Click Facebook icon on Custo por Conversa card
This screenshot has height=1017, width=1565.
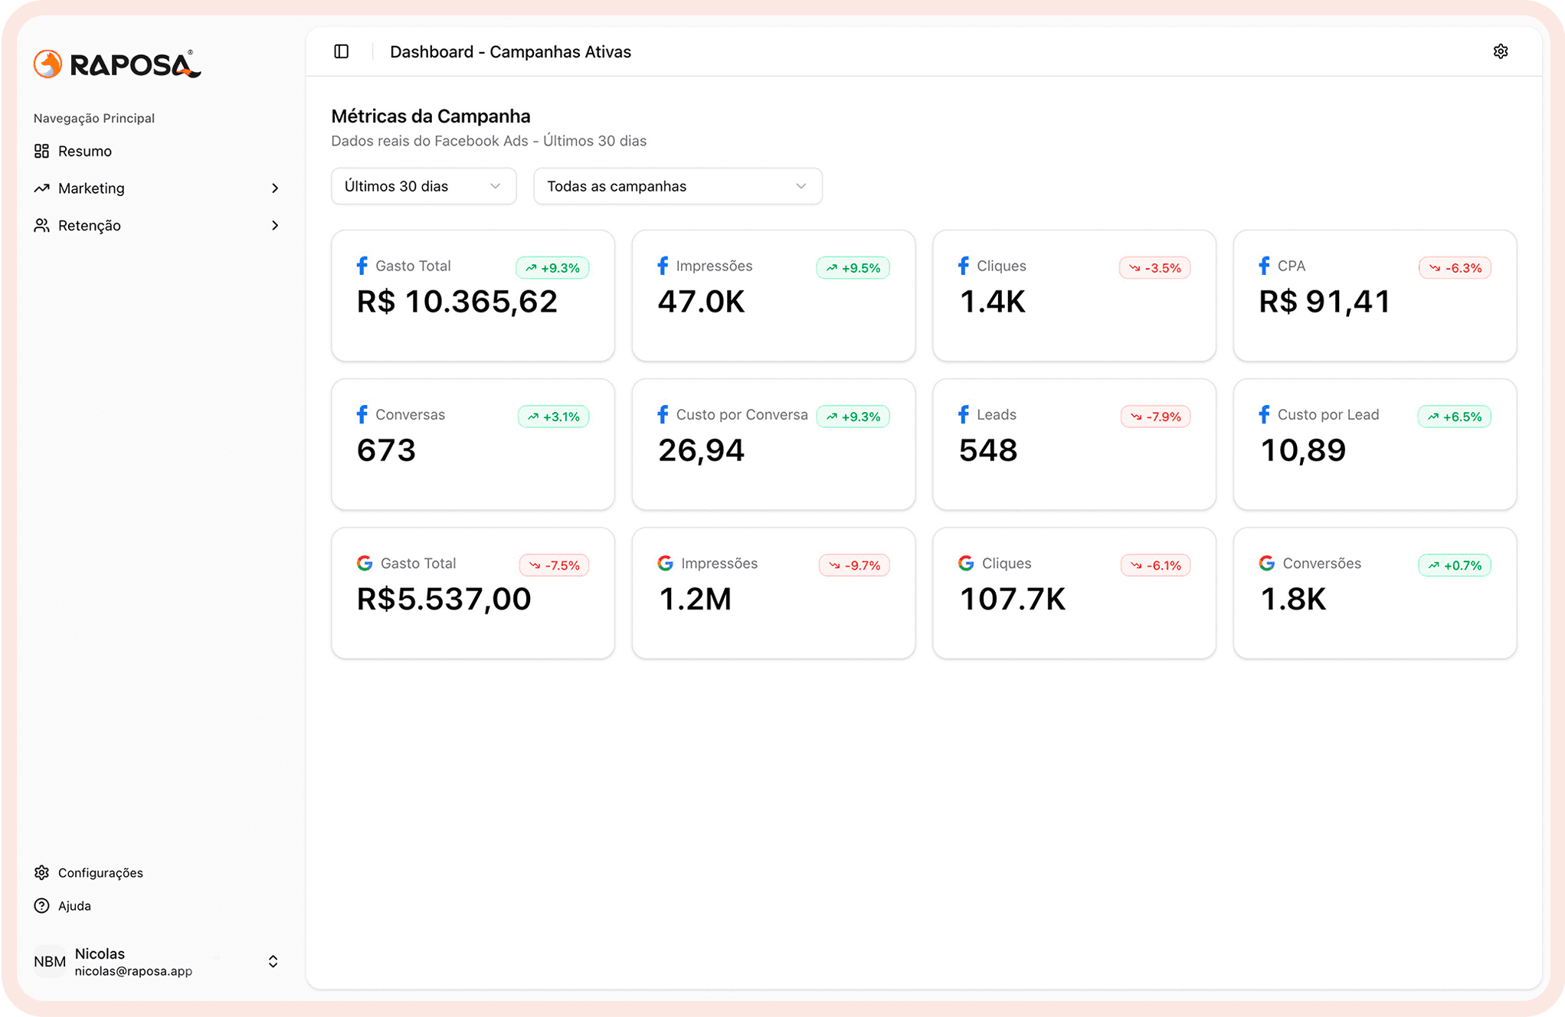(x=663, y=414)
